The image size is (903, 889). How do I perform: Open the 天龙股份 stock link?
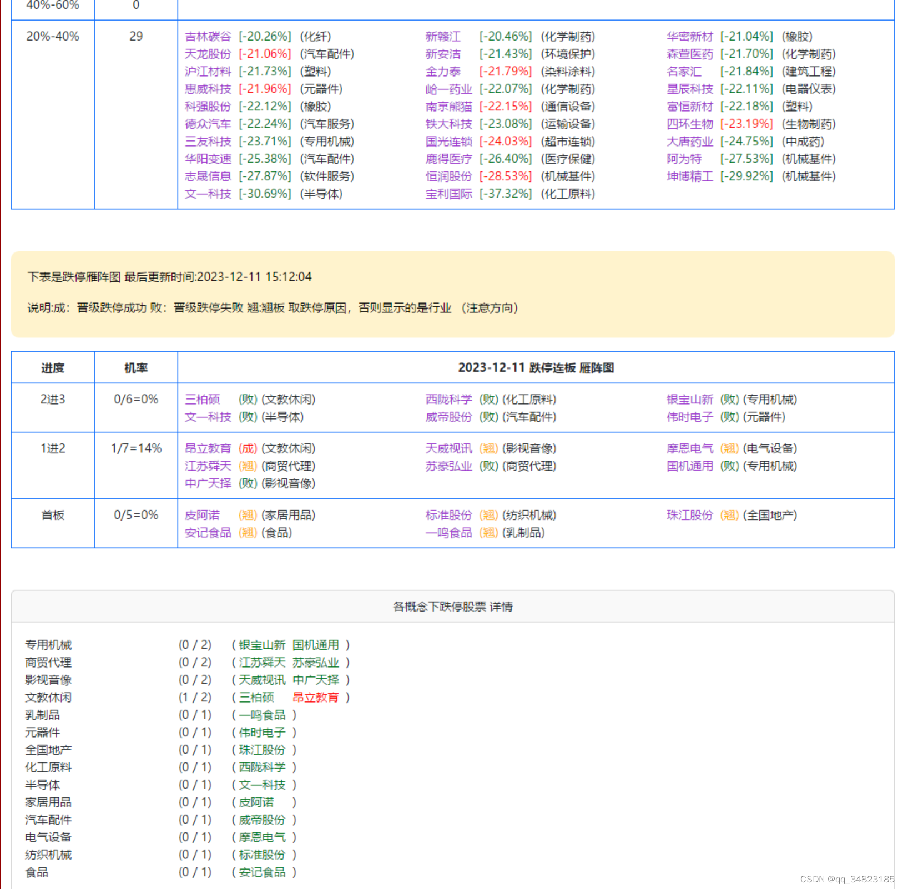coord(208,54)
